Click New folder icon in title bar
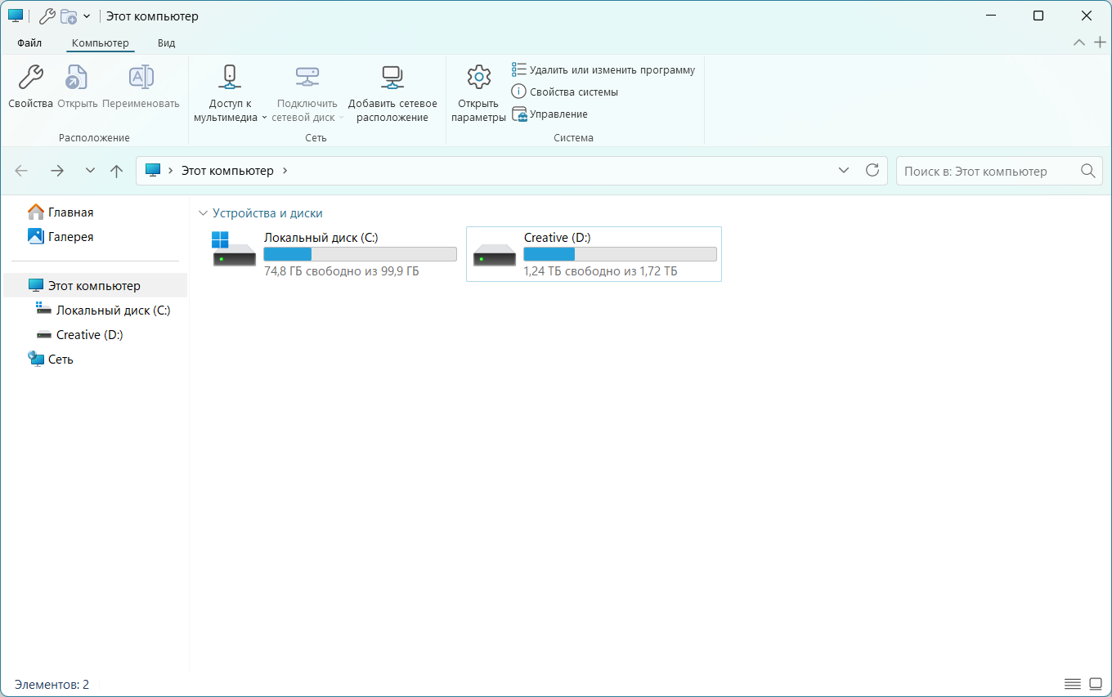Screen dimensions: 1112x697 tap(69, 16)
